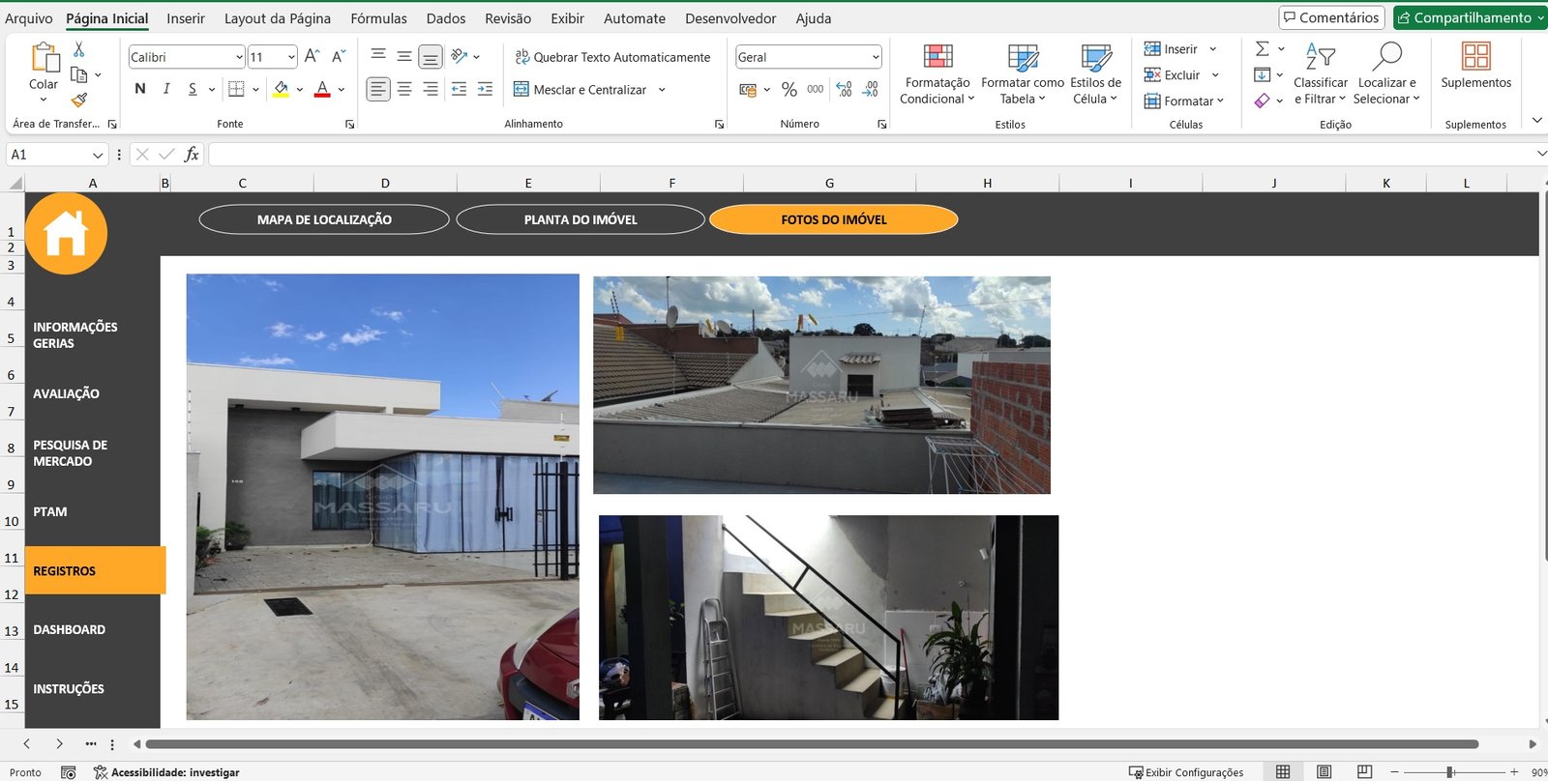
Task: Click the zoom slider handle
Action: [1449, 772]
